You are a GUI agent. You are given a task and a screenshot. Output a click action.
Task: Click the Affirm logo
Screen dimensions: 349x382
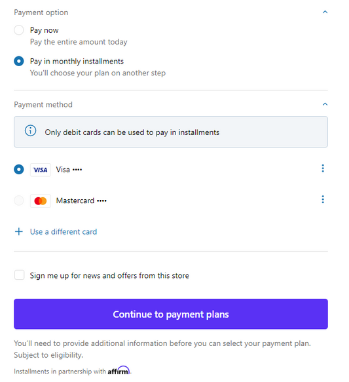119,370
